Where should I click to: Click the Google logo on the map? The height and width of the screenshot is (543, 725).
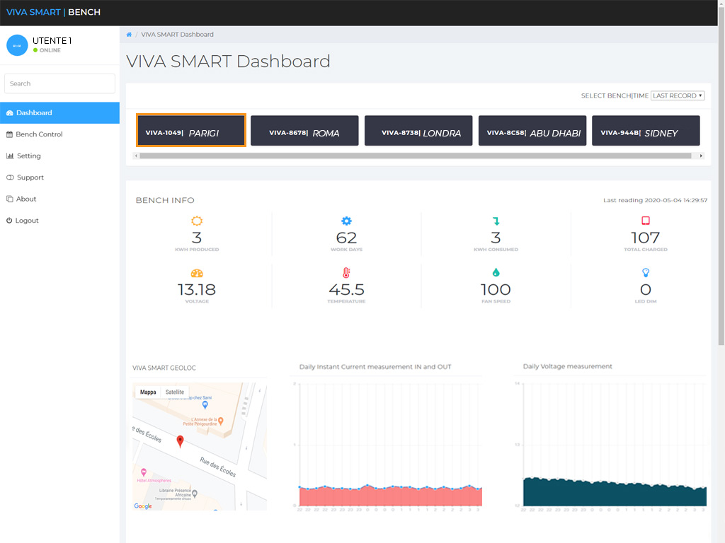[x=143, y=506]
